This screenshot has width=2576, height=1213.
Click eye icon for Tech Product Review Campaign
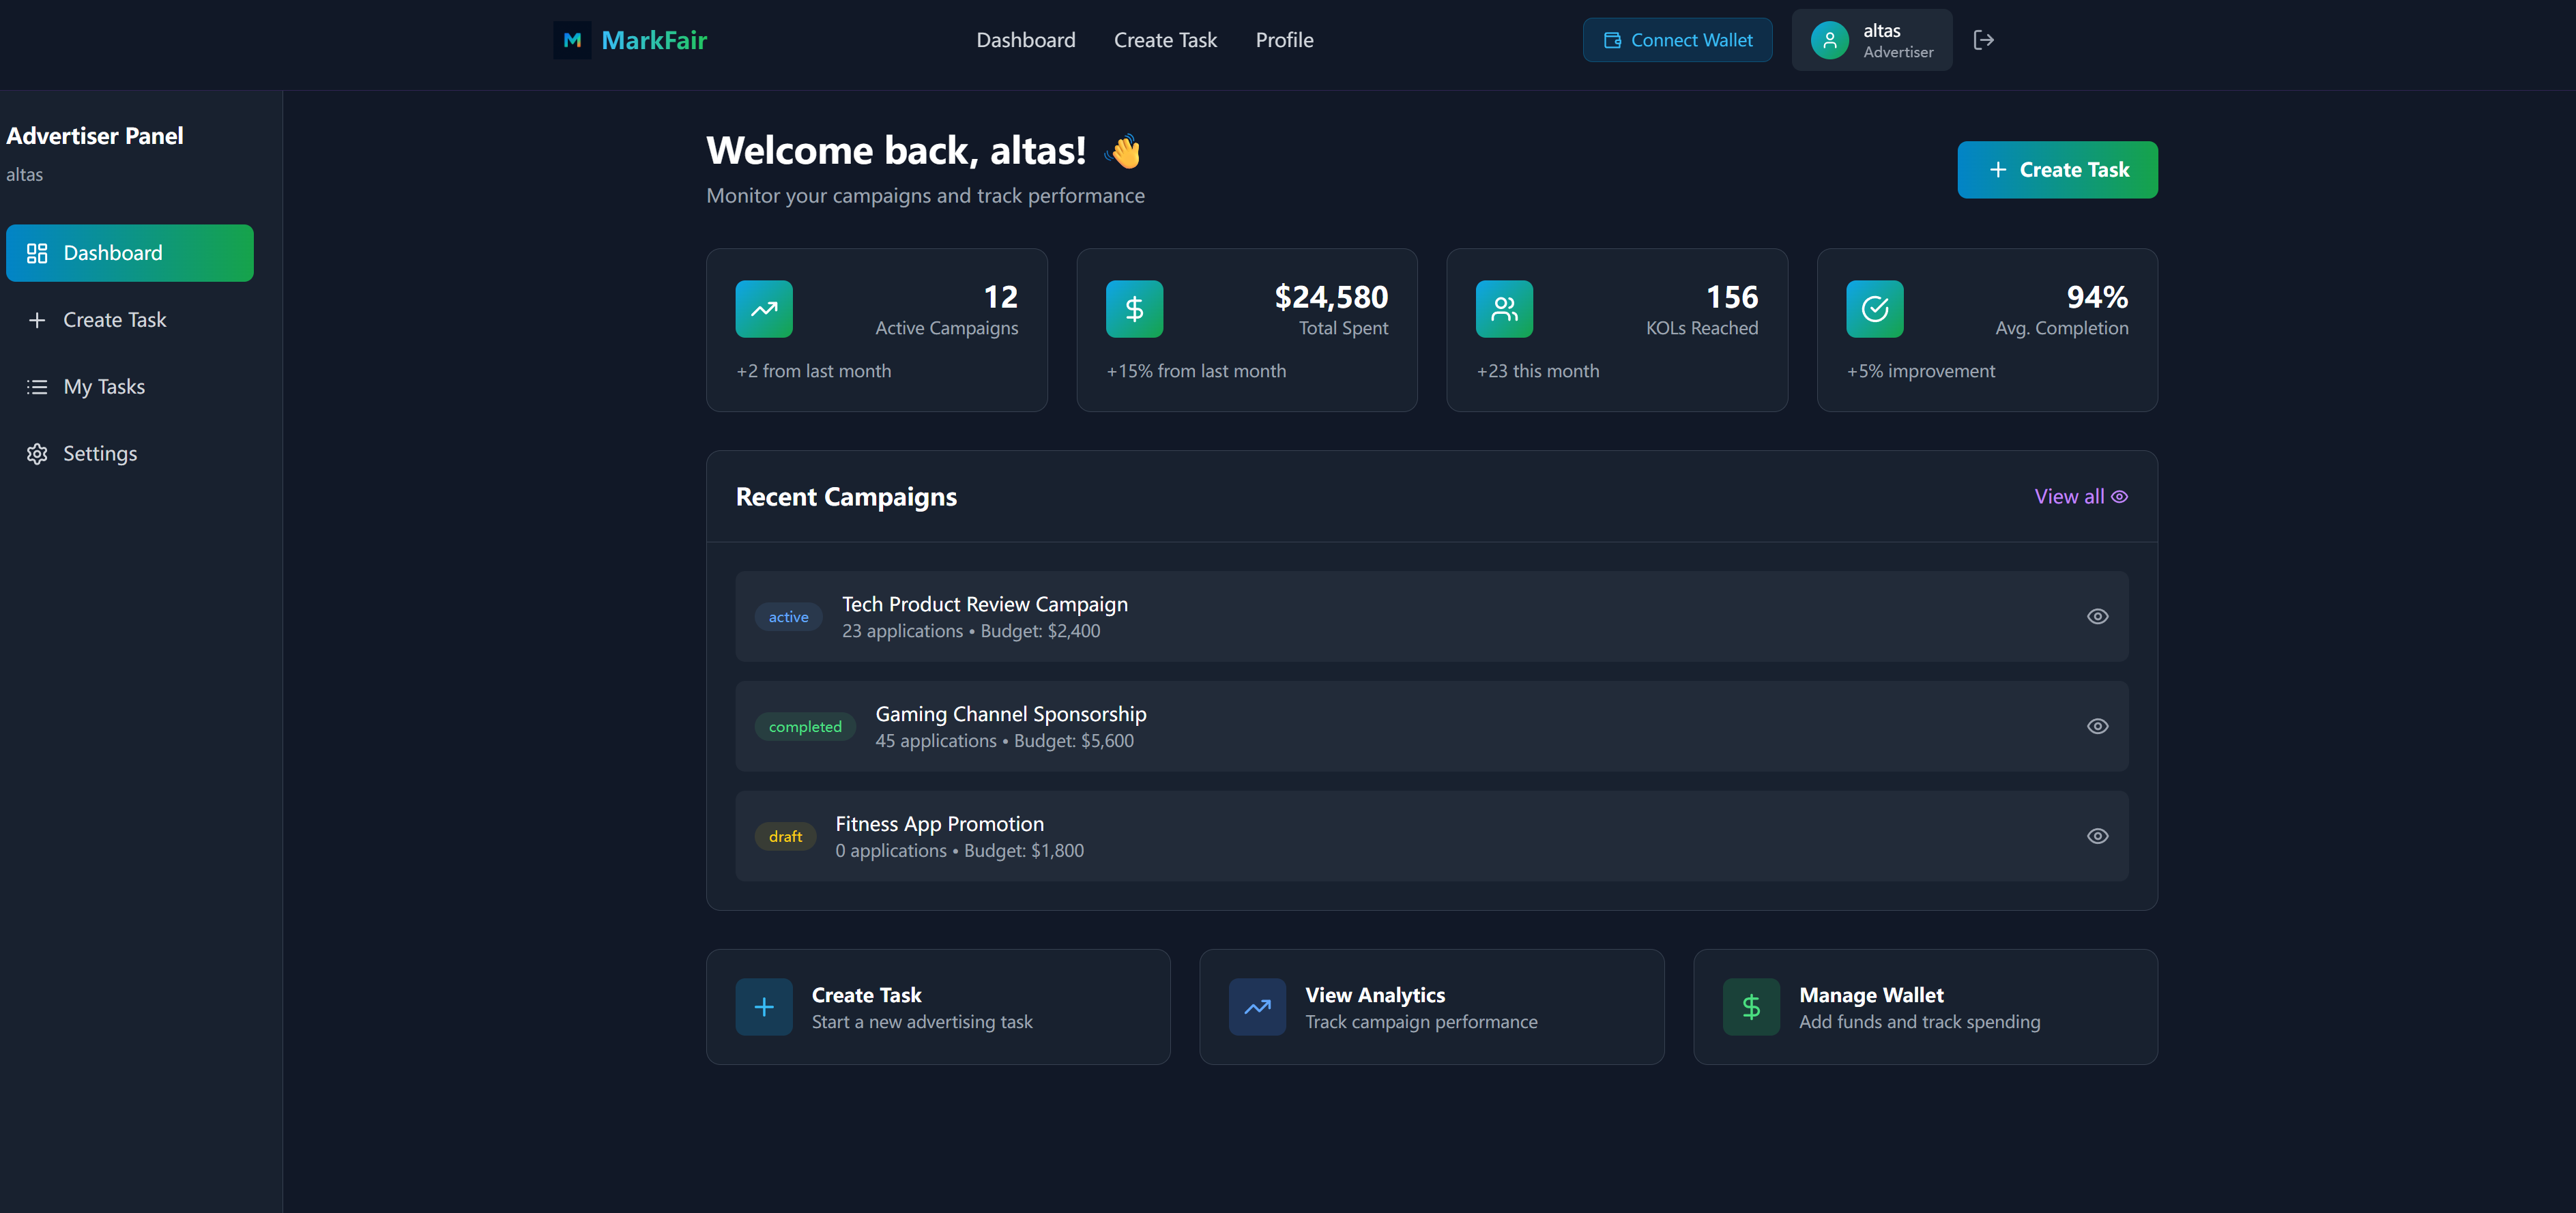point(2097,617)
